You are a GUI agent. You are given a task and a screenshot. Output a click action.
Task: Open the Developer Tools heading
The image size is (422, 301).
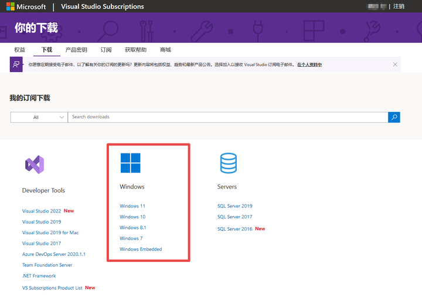[x=43, y=190]
